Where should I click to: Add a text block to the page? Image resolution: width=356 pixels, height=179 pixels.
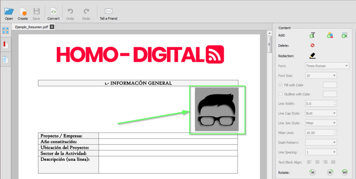[x=312, y=35]
